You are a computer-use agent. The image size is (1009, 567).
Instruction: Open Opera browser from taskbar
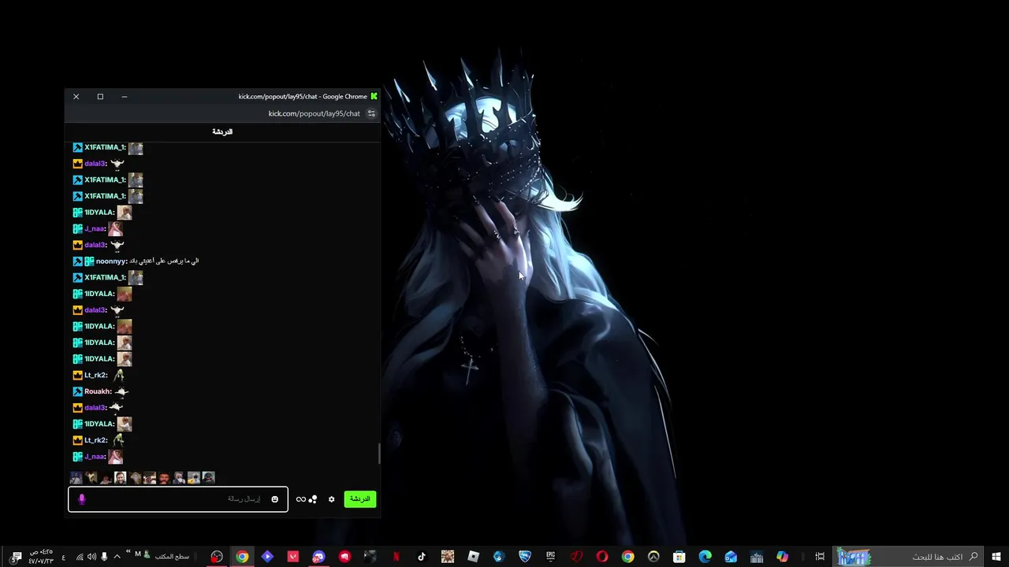pyautogui.click(x=602, y=557)
